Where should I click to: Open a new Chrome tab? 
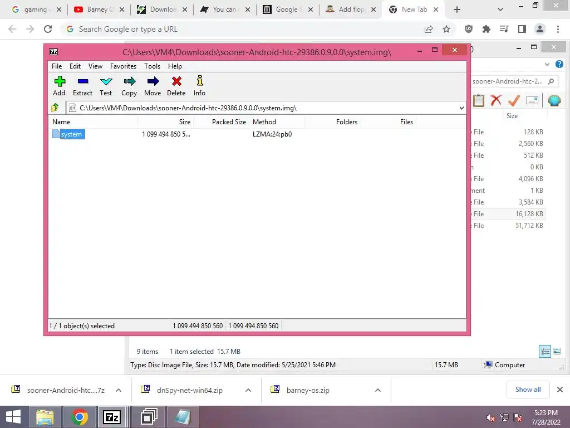(x=457, y=9)
